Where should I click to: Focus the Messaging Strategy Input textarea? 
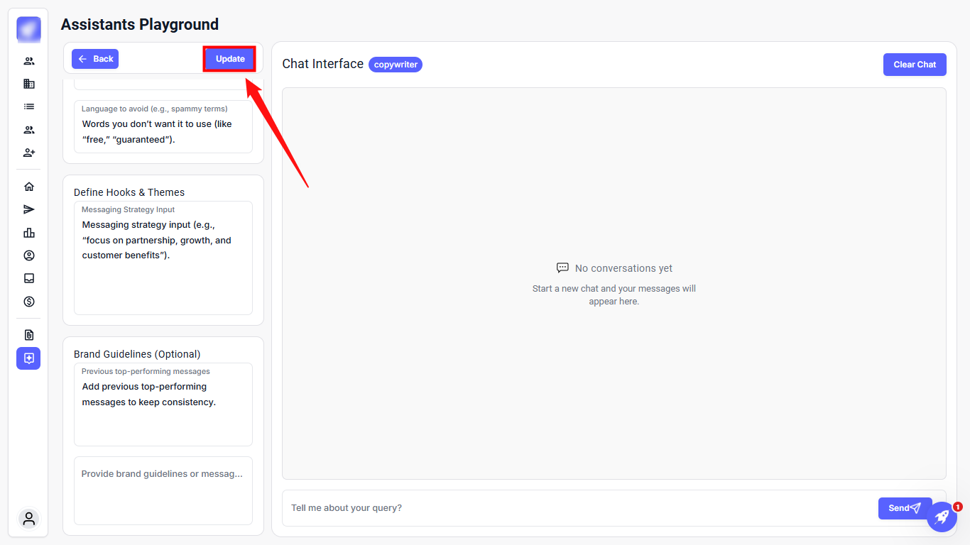(x=163, y=263)
